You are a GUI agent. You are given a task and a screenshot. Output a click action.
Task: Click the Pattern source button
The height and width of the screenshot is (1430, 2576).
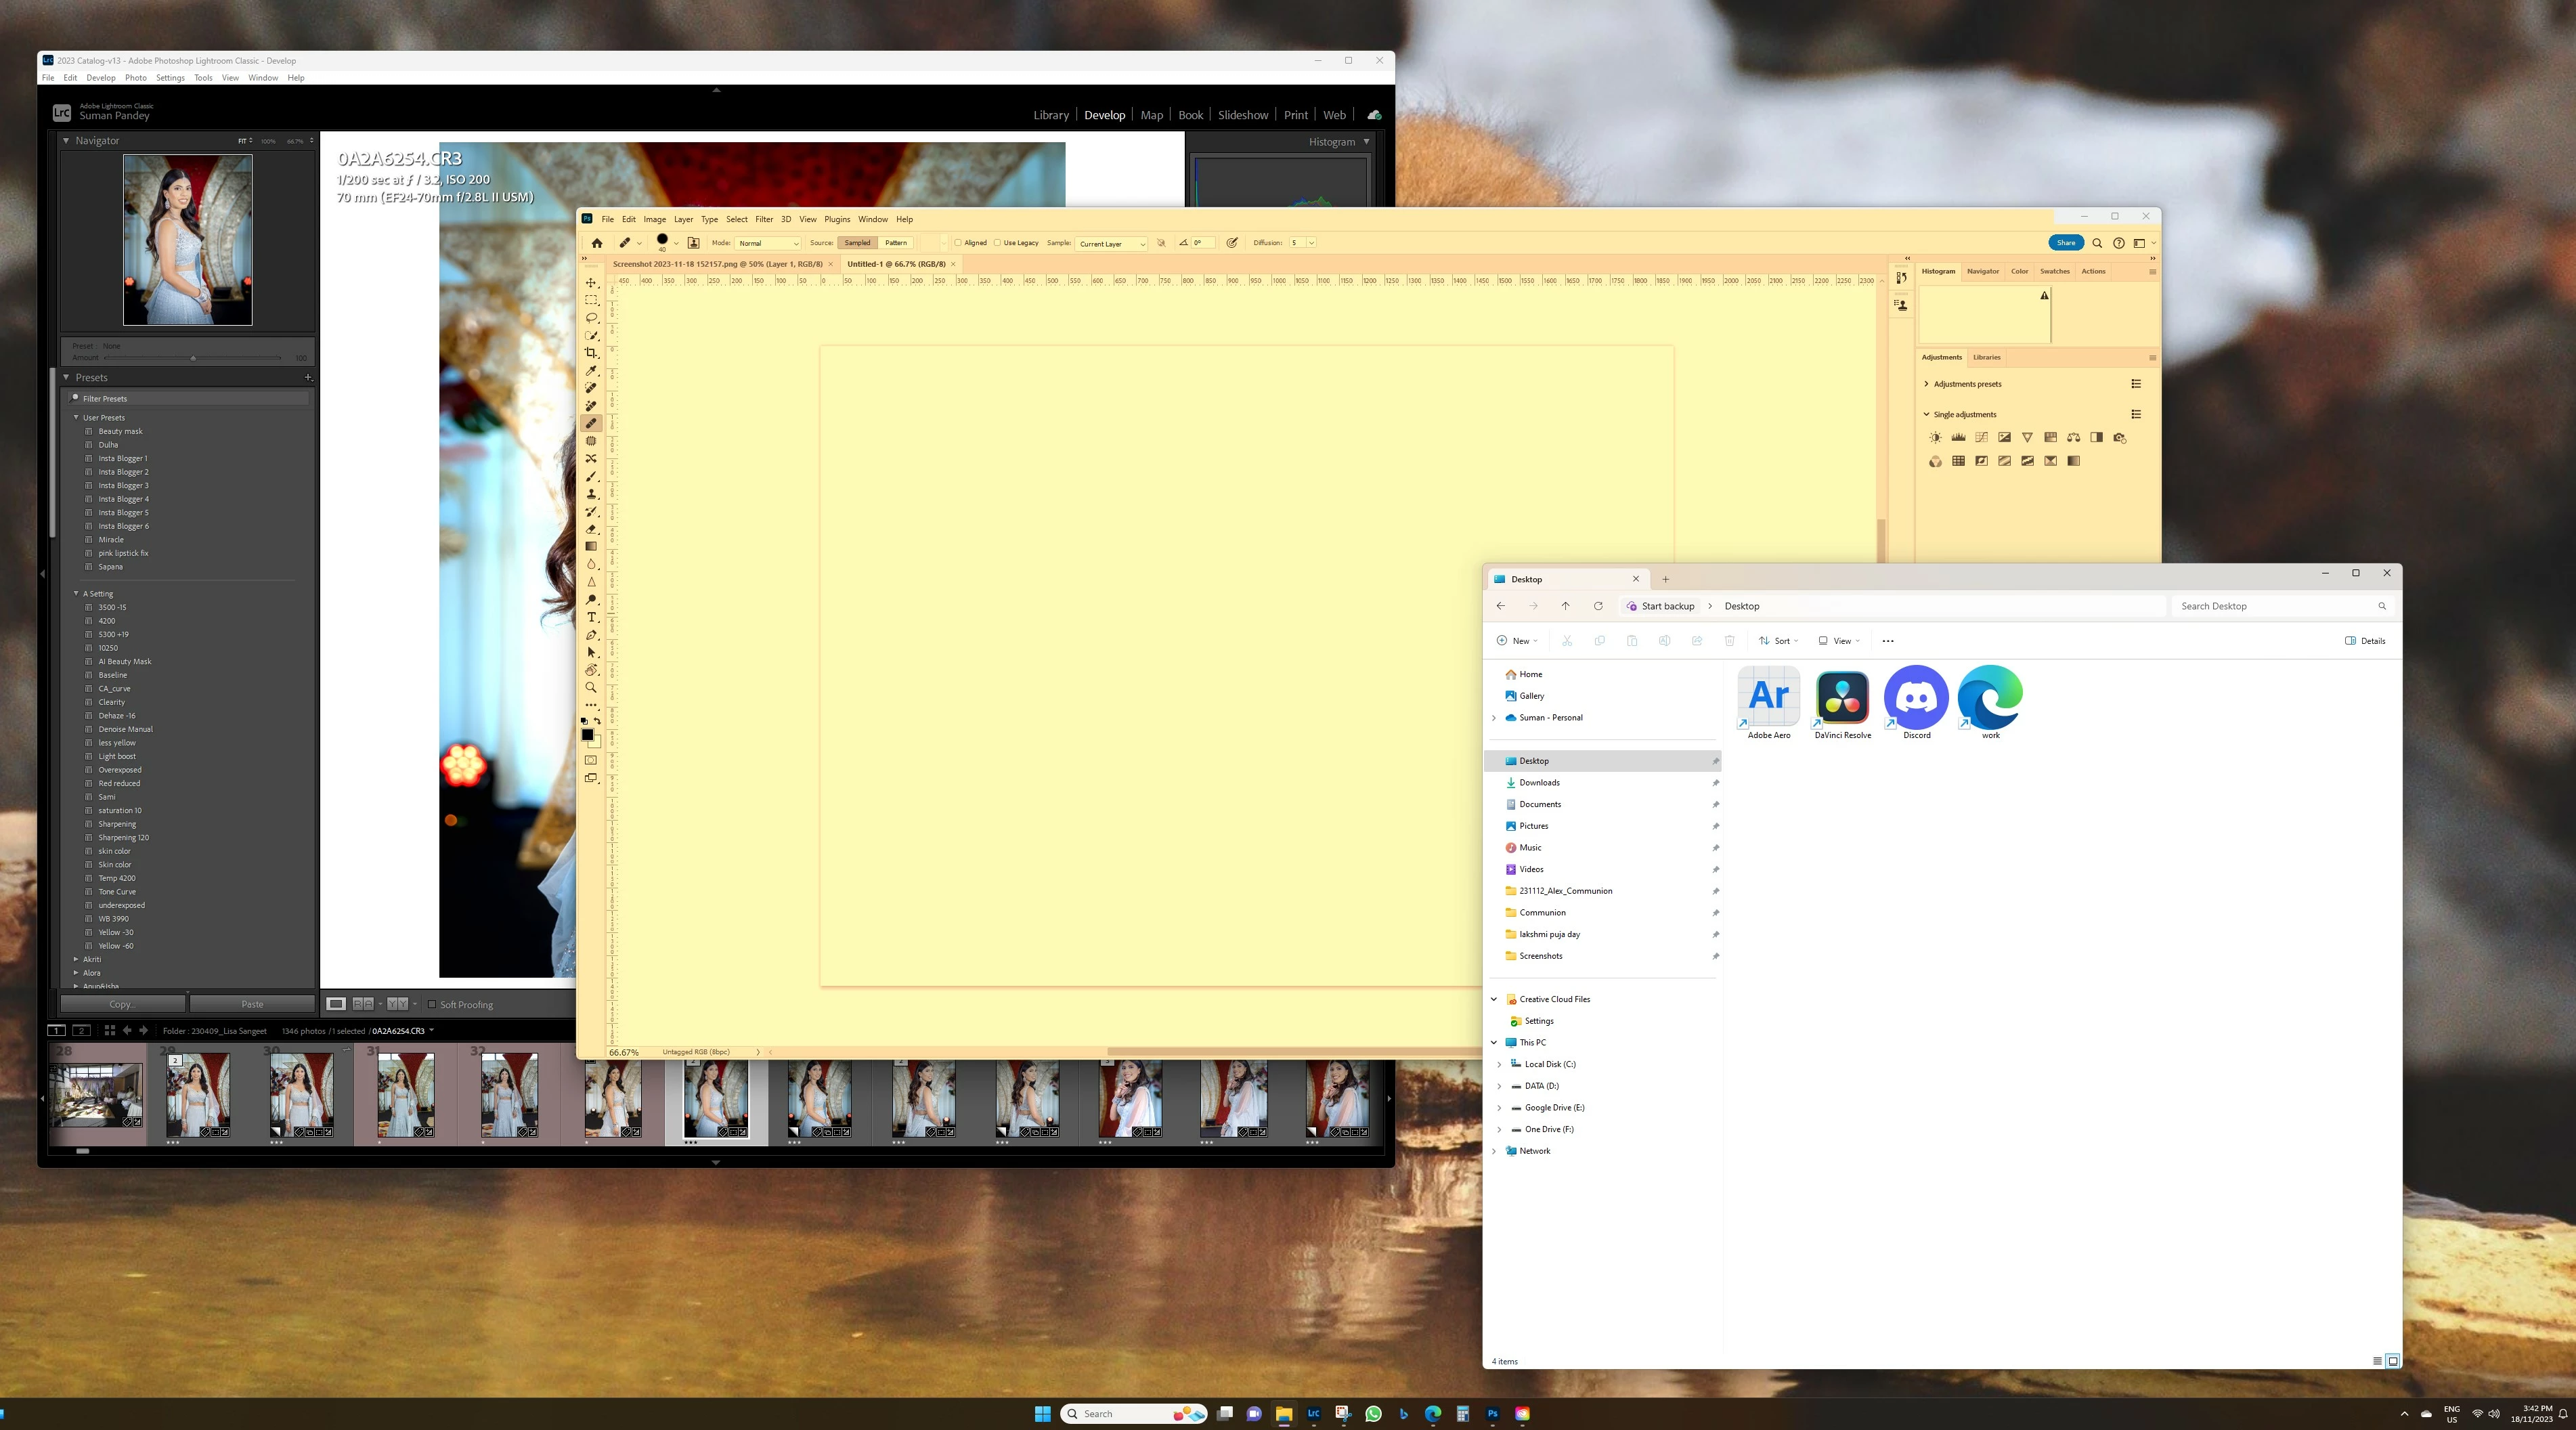coord(895,243)
